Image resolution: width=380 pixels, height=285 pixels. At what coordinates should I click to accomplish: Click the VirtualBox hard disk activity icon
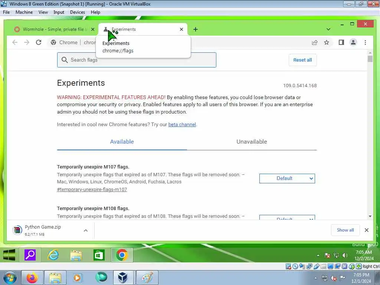[288, 266]
